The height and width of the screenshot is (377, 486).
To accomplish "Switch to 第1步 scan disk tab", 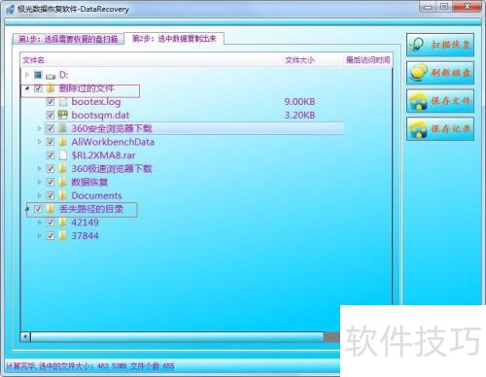I will click(68, 39).
